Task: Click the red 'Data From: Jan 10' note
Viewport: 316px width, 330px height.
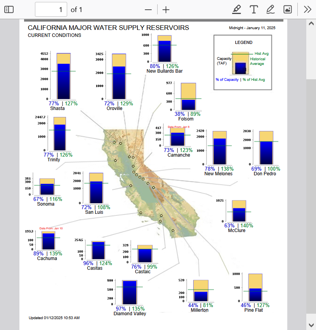Action: [51, 228]
